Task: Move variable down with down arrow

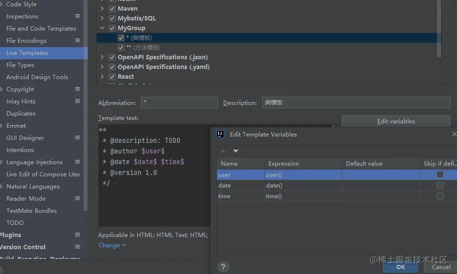Action: 236,151
